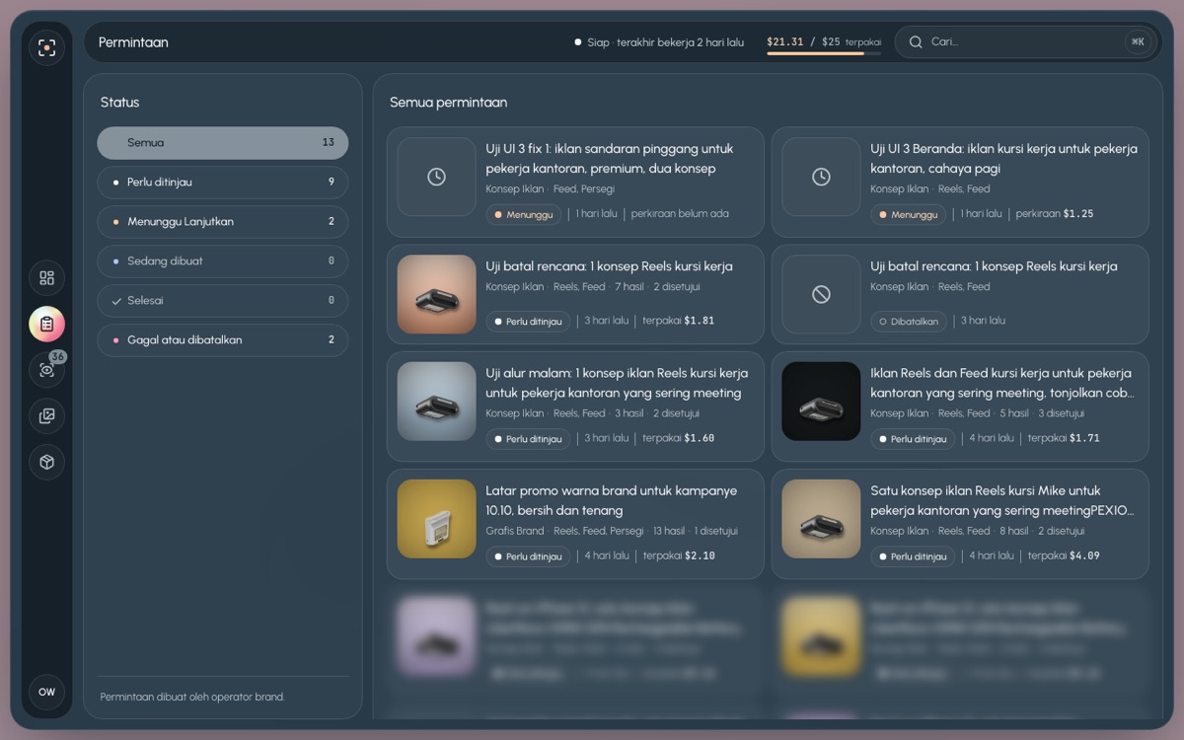
Task: Click 'Grafis Brand' category label
Action: tap(515, 531)
